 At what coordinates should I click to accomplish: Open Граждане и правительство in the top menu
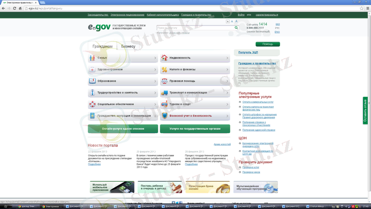[x=196, y=15]
